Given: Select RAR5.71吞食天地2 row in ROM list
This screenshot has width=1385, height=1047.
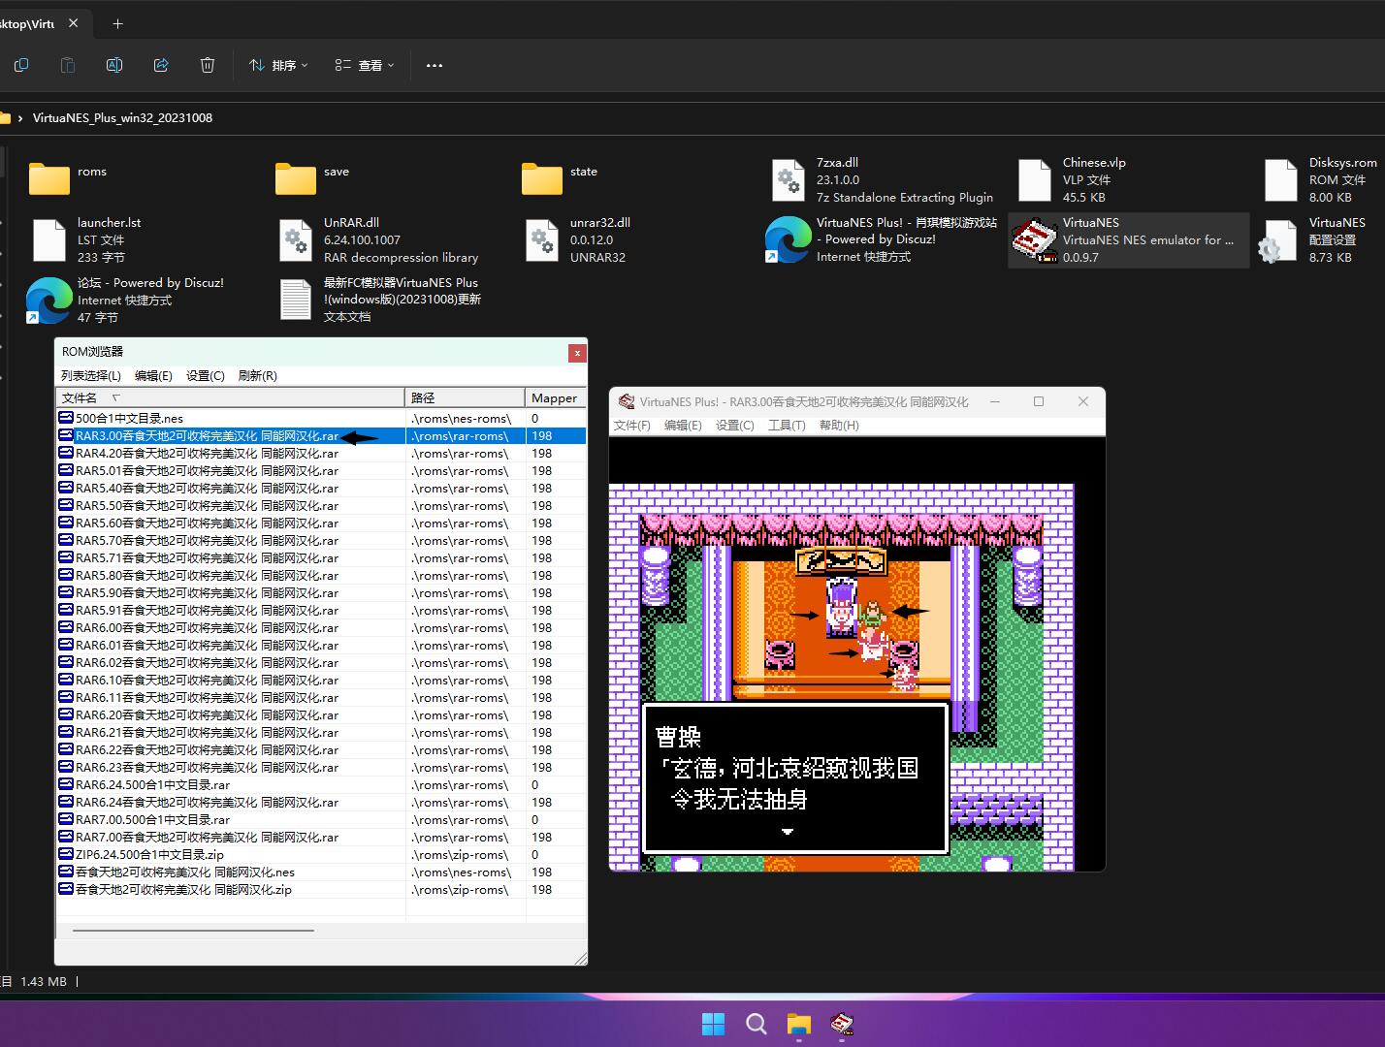Looking at the screenshot, I should pos(321,558).
